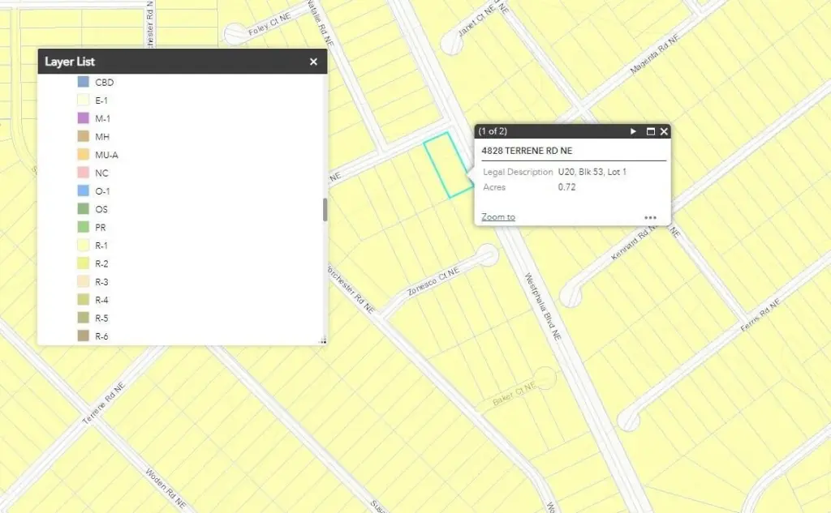The width and height of the screenshot is (831, 513).
Task: Click the Layer List scrollbar thumb
Action: tap(325, 210)
